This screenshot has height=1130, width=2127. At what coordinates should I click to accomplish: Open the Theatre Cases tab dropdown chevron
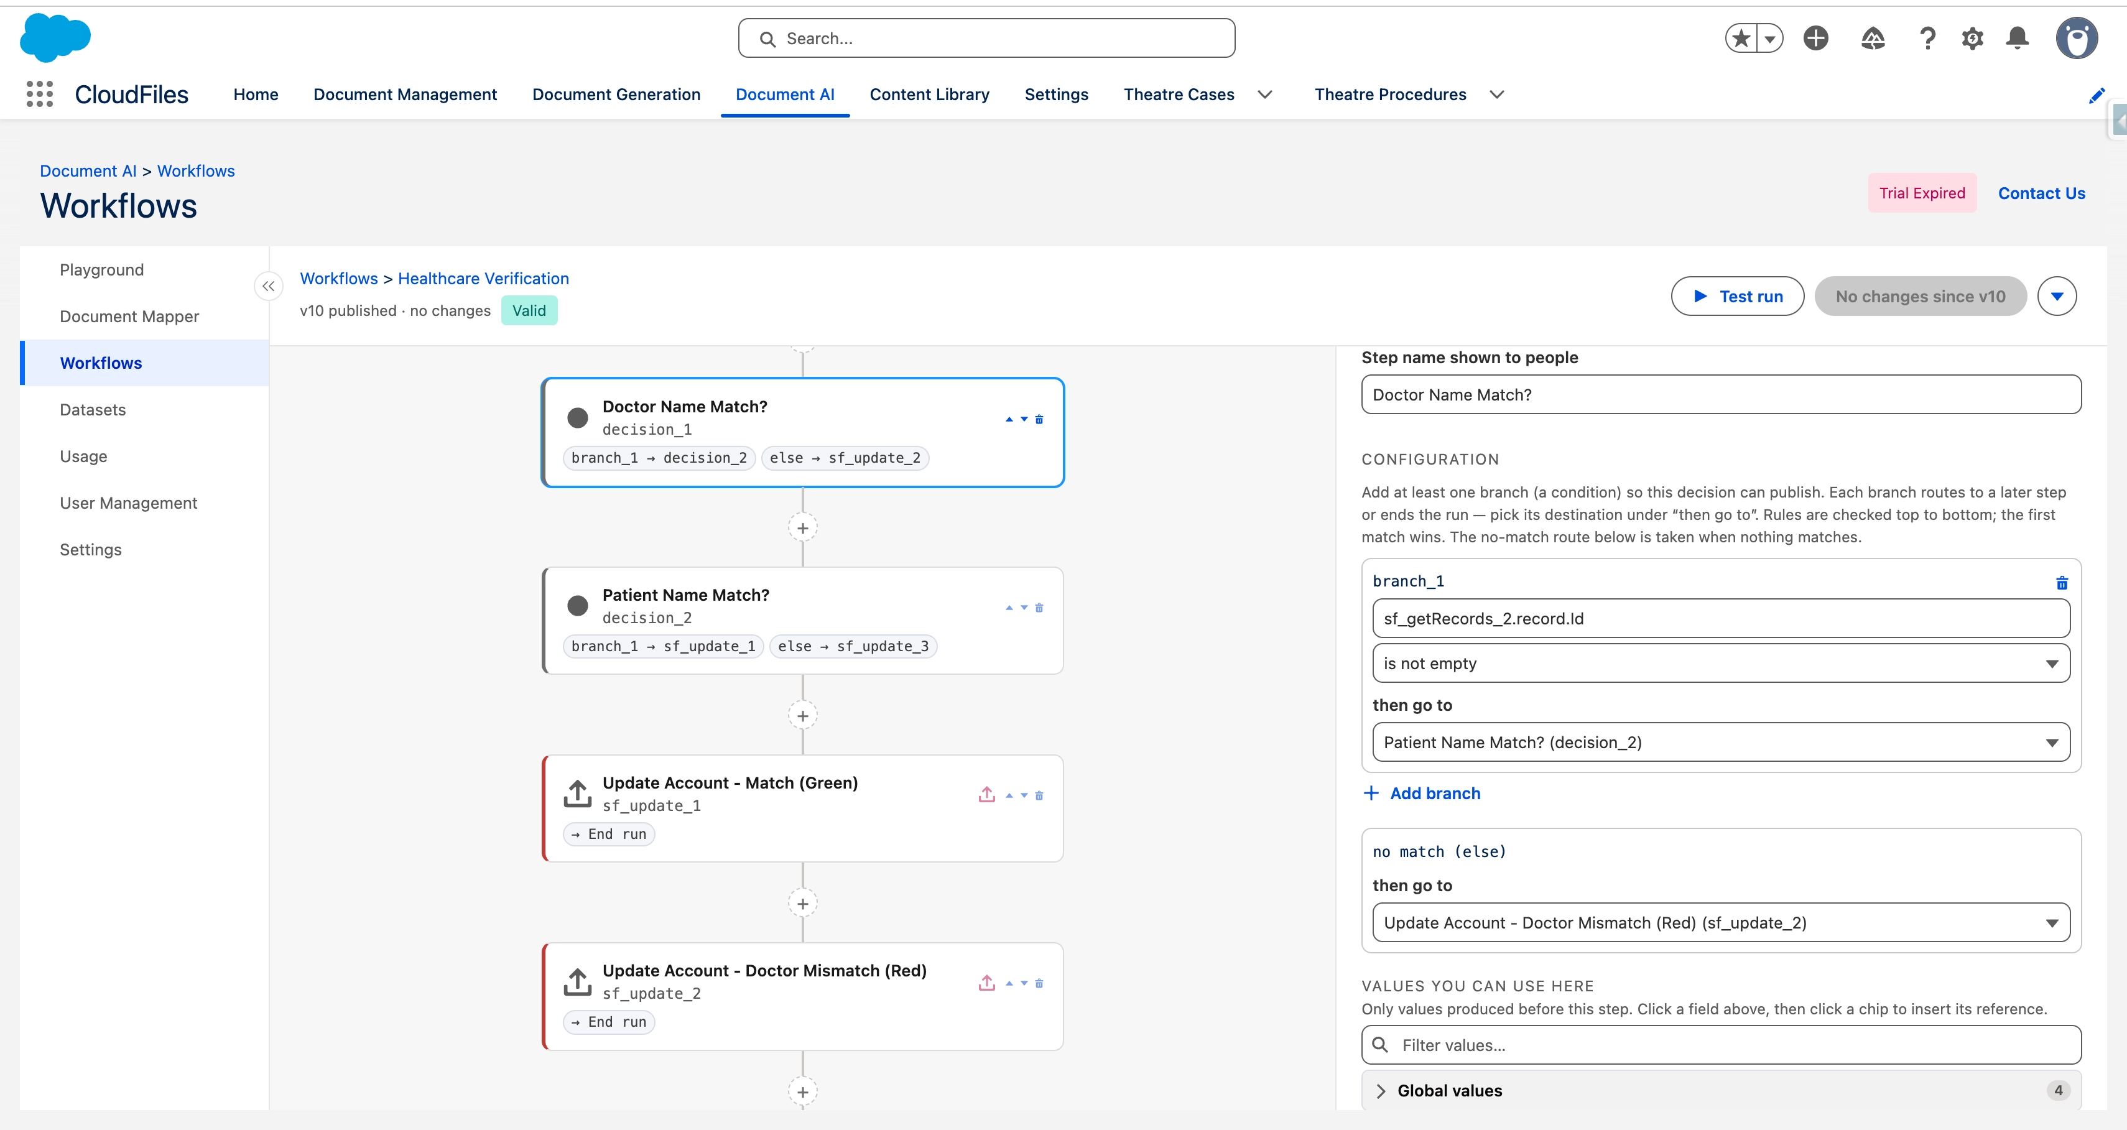pos(1264,95)
